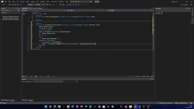Open the Debug menu
Screen dimensions: 194x109
click(33, 2)
